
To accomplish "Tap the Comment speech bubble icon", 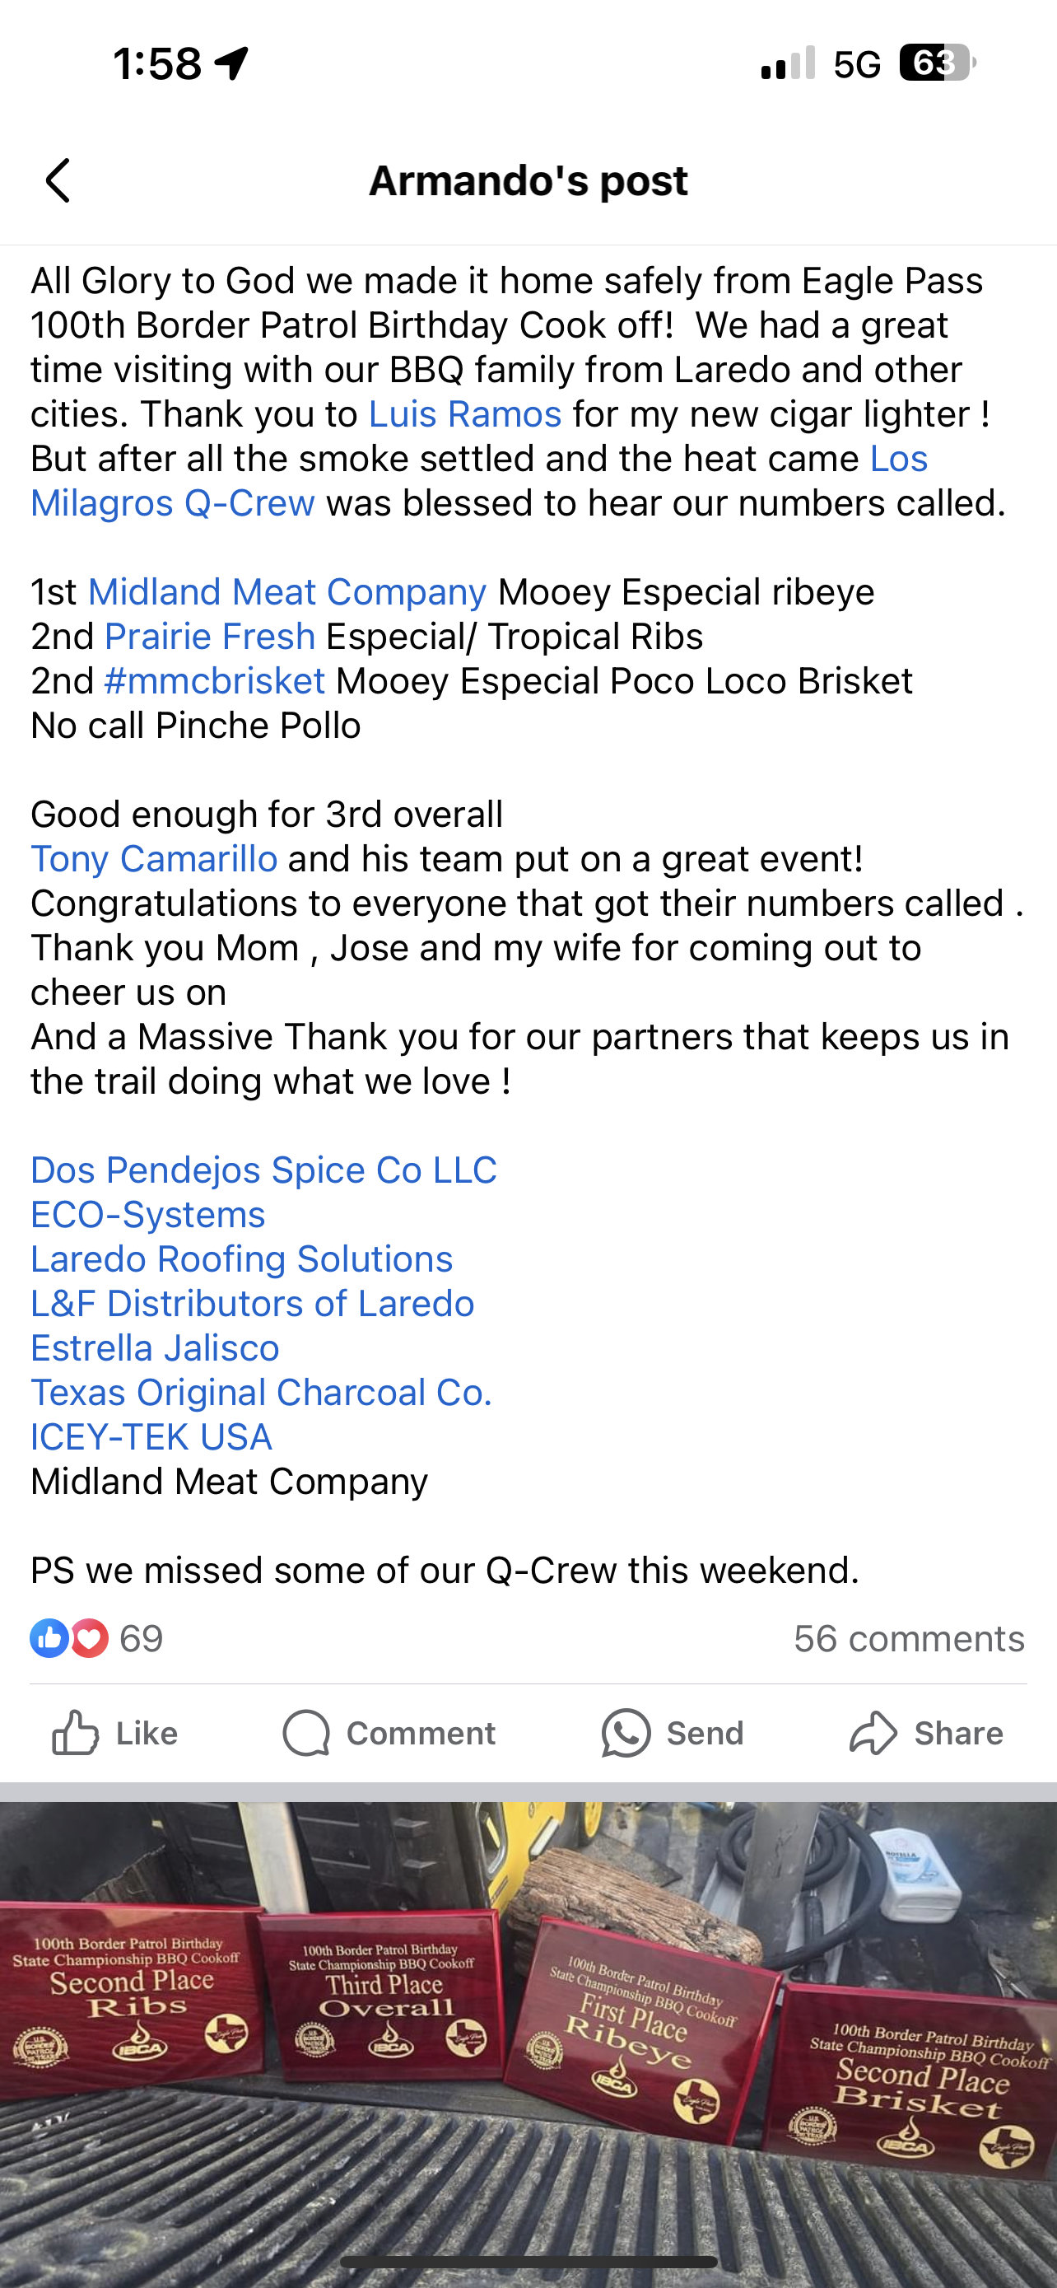I will tap(306, 1733).
